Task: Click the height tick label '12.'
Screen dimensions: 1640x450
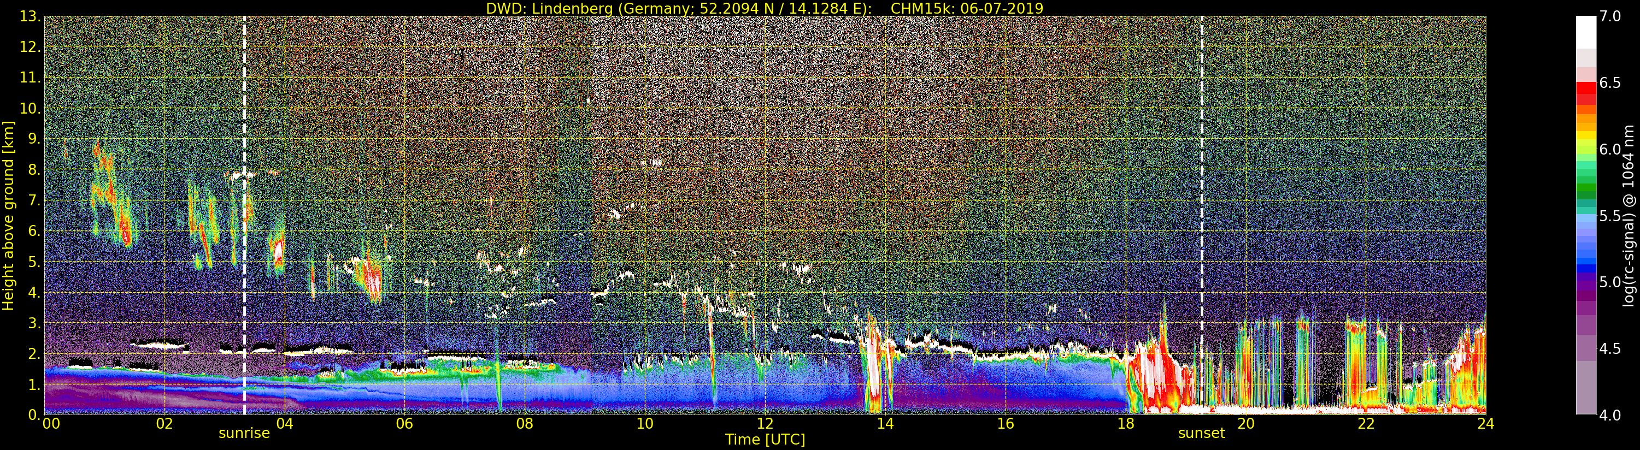Action: 30,47
